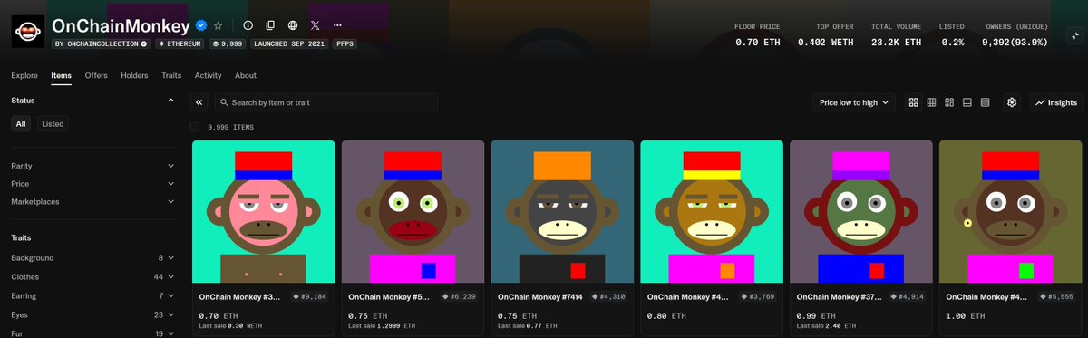Collapse the Status section

[x=171, y=101]
